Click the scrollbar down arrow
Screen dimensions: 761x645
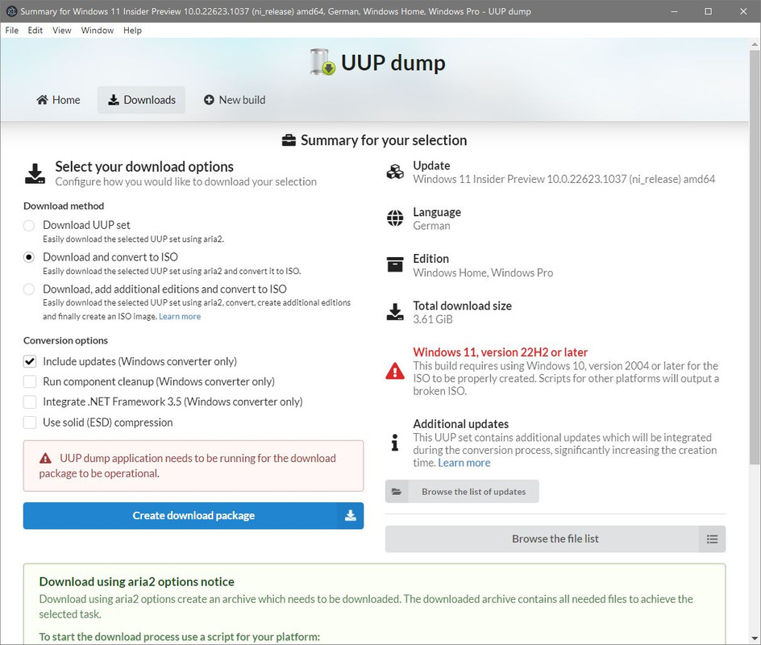(755, 639)
